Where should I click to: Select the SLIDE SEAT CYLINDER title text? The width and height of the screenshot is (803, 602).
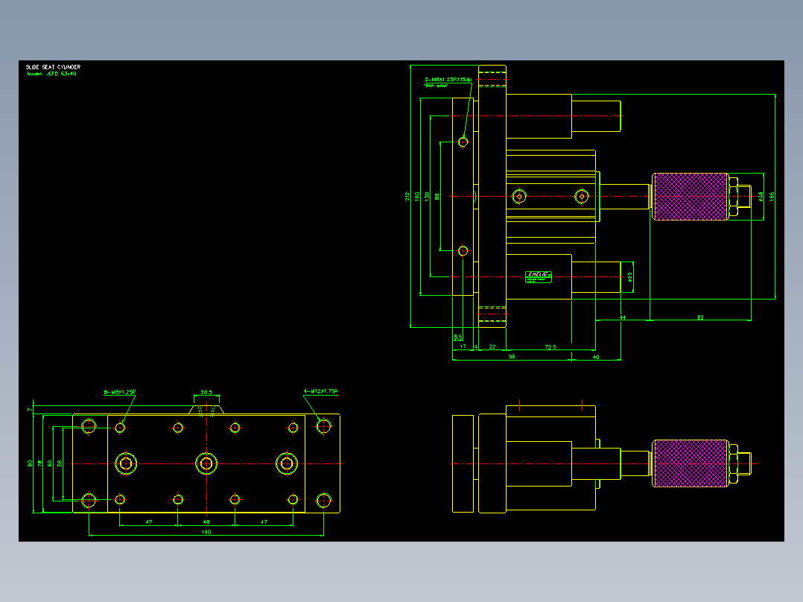point(53,67)
